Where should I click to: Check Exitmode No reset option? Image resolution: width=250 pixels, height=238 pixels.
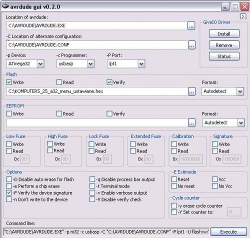tap(174, 186)
